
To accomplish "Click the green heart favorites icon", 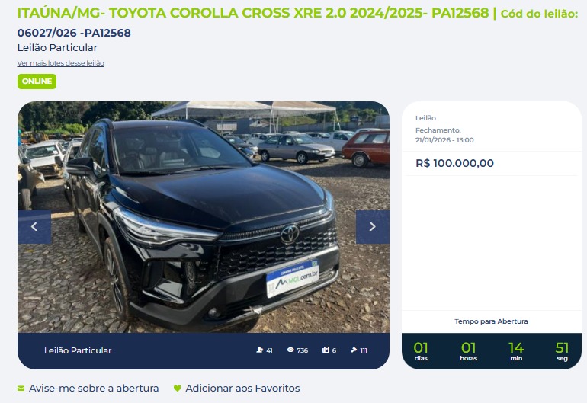I will tap(178, 389).
